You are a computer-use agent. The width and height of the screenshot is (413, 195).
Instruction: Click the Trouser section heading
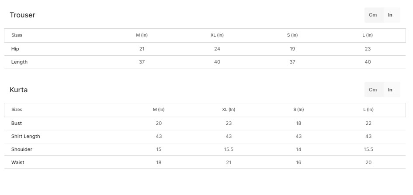(x=22, y=15)
